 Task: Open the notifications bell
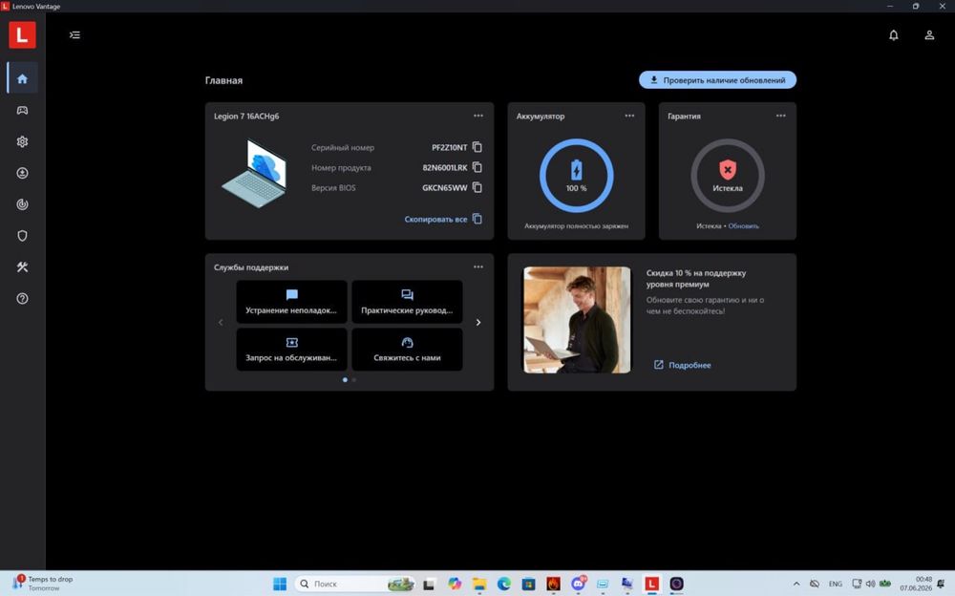pyautogui.click(x=894, y=34)
